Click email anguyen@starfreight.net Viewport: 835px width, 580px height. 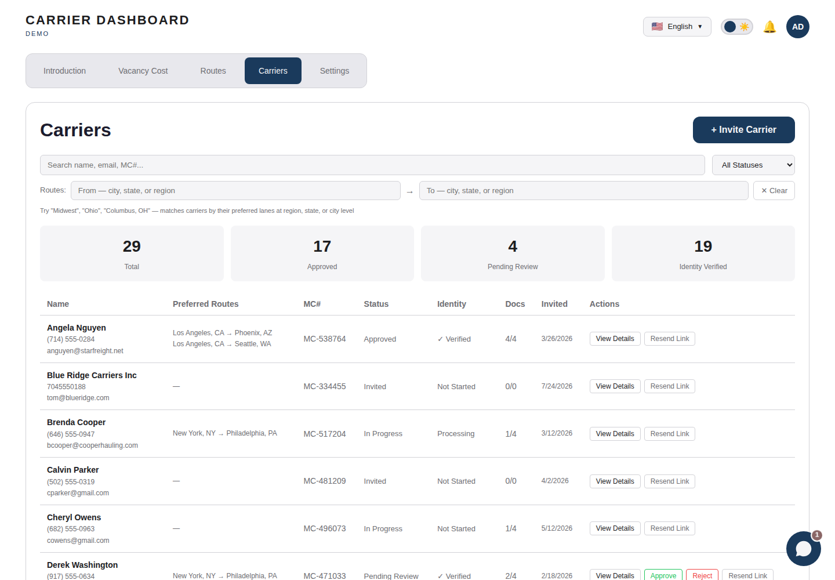tap(85, 351)
